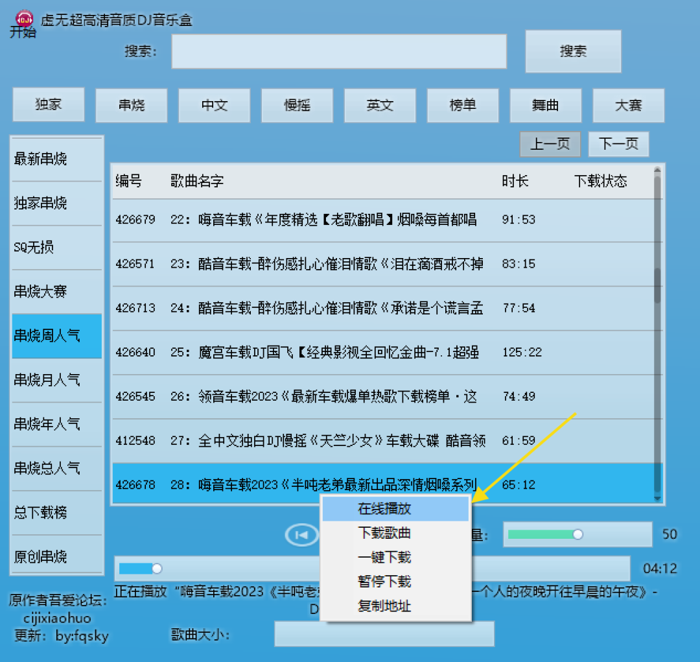Image resolution: width=700 pixels, height=662 pixels.
Task: Open the SQ无损 sidebar category
Action: pyautogui.click(x=56, y=247)
